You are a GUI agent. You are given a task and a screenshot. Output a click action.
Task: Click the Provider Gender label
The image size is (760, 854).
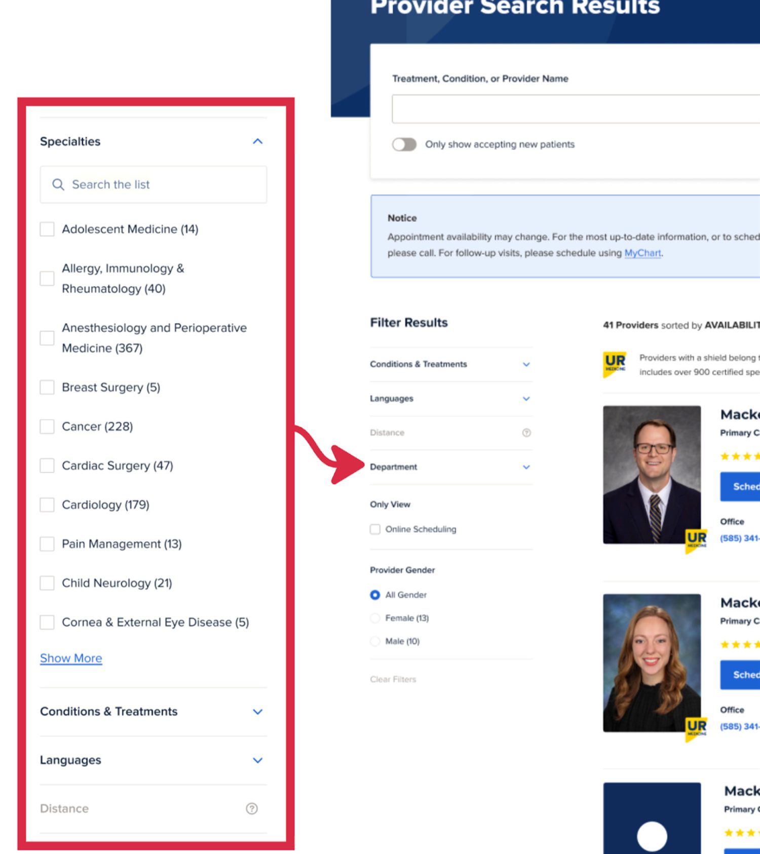point(402,570)
